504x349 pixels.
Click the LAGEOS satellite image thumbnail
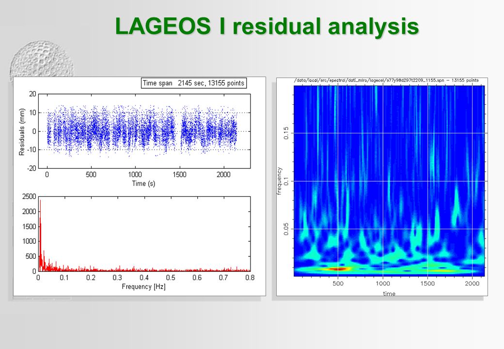pos(42,59)
